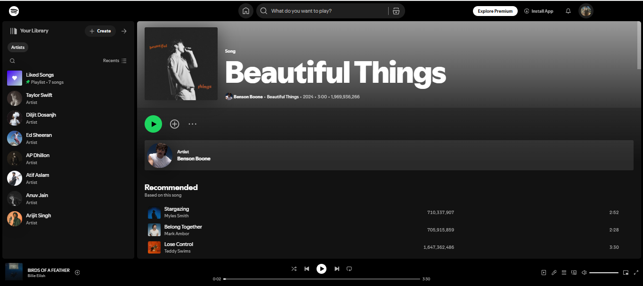Toggle repeat in player controls

349,269
